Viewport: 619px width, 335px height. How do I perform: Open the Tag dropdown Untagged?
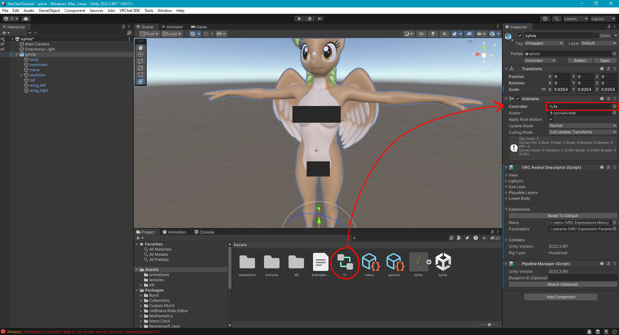pos(544,43)
